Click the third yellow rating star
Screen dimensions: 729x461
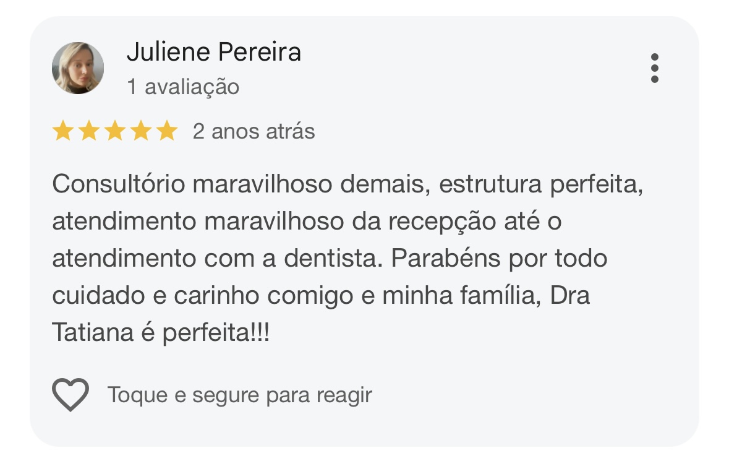click(114, 131)
